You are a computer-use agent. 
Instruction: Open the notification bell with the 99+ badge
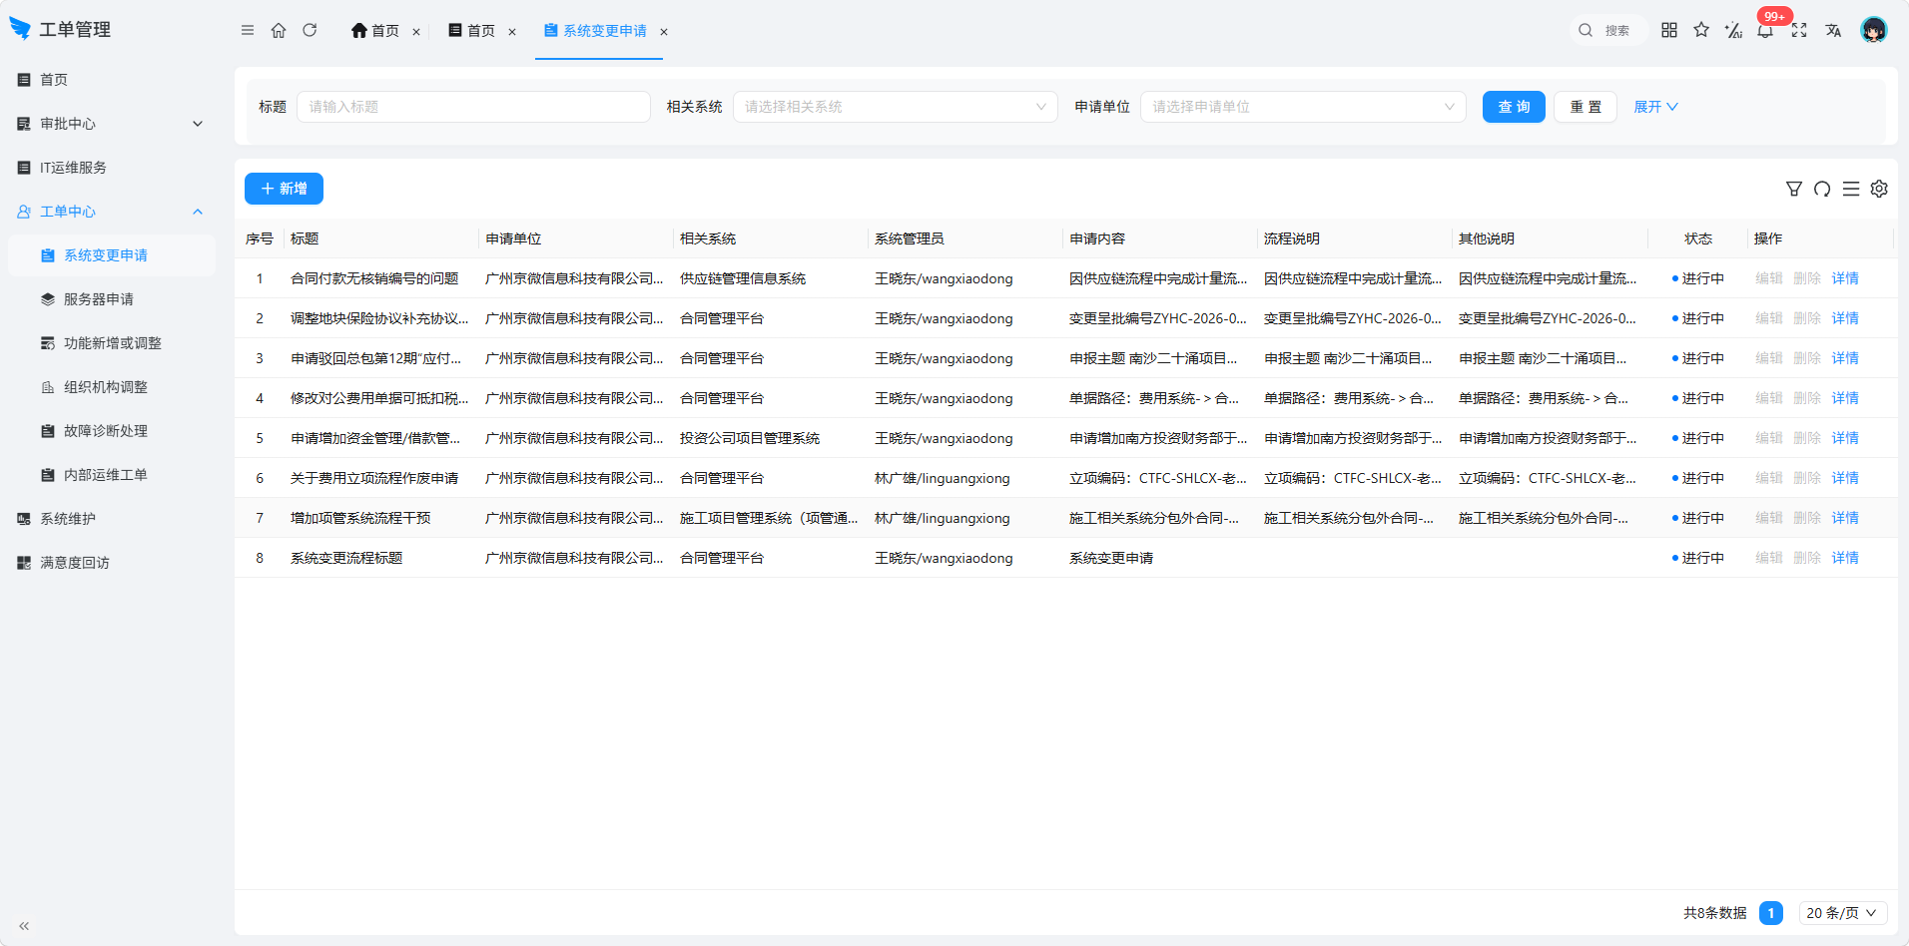(1765, 30)
